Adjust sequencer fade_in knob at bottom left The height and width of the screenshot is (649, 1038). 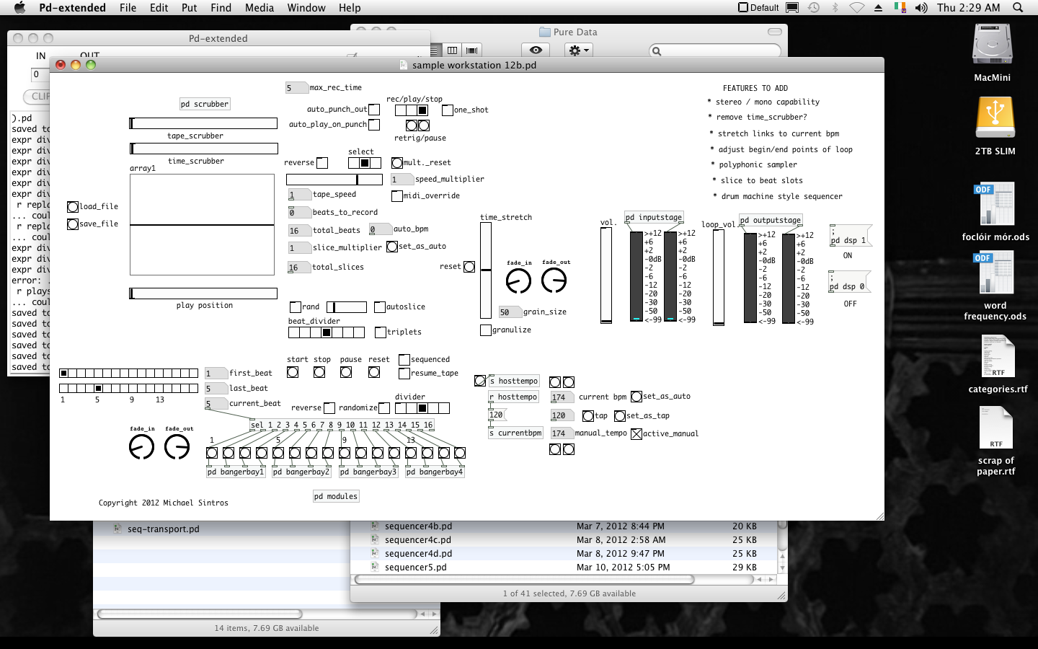(x=141, y=447)
